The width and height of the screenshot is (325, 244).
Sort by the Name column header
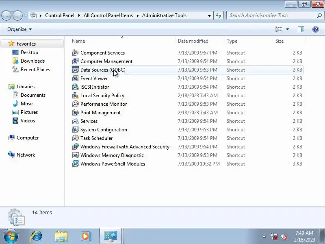tap(122, 41)
